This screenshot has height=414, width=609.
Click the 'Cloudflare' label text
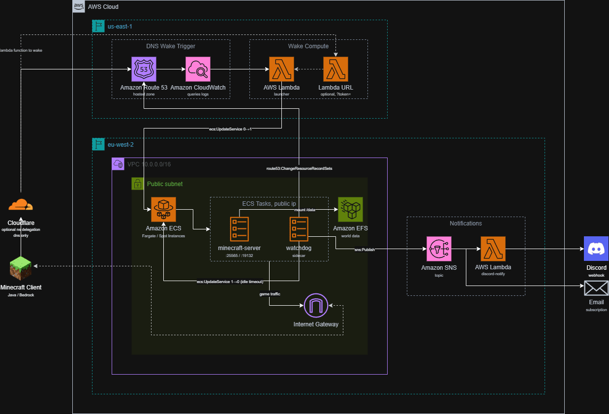point(21,223)
